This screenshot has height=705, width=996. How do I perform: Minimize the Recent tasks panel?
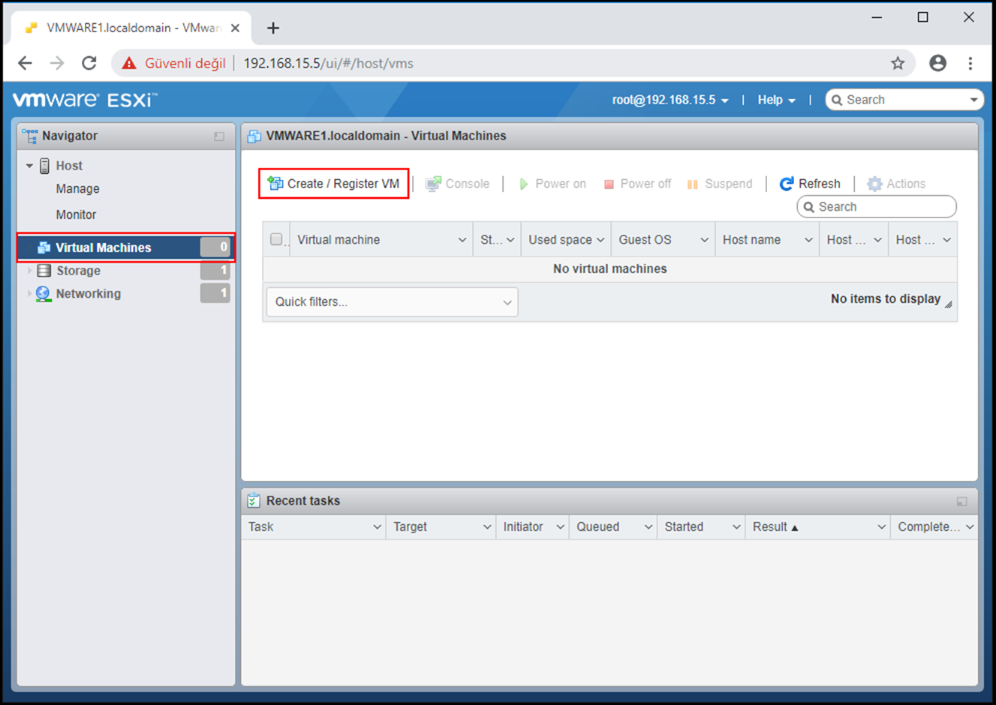pos(961,501)
